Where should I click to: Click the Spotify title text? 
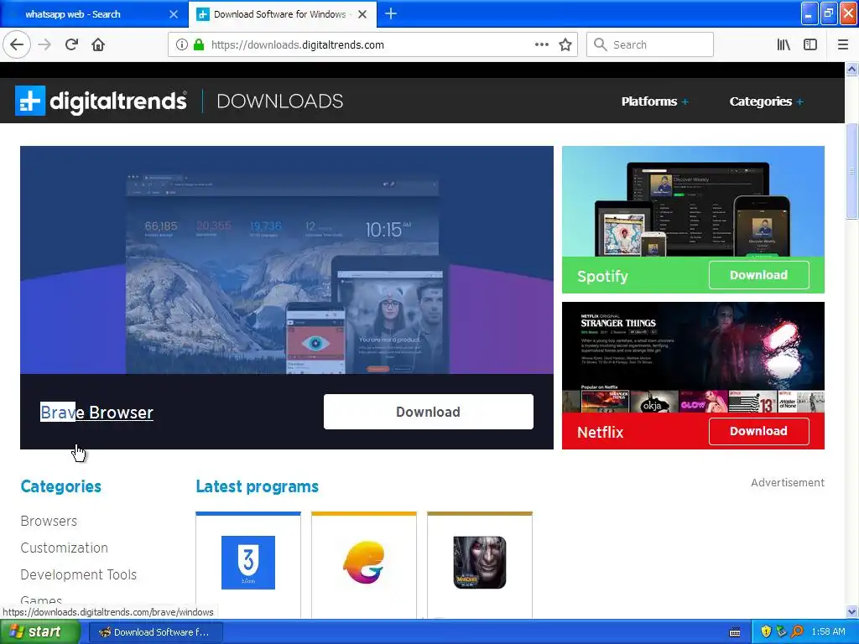(x=602, y=276)
